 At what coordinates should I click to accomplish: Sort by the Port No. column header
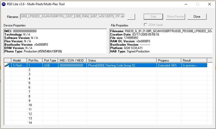[x=35, y=60]
